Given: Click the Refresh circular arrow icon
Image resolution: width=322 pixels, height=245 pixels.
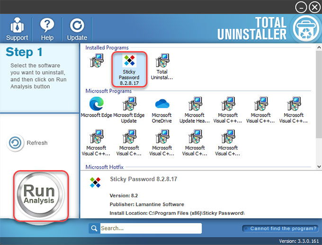Looking at the screenshot, I should (x=15, y=143).
